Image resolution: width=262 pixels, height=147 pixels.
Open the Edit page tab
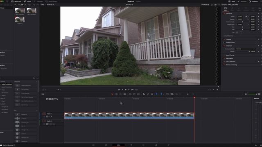click(x=118, y=145)
